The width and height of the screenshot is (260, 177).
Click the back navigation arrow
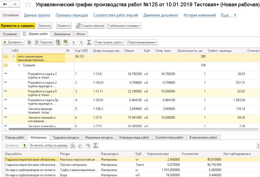5,4
